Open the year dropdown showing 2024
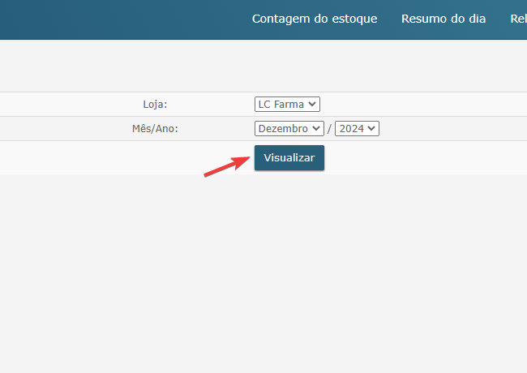Screen dimensions: 527x373 357,129
